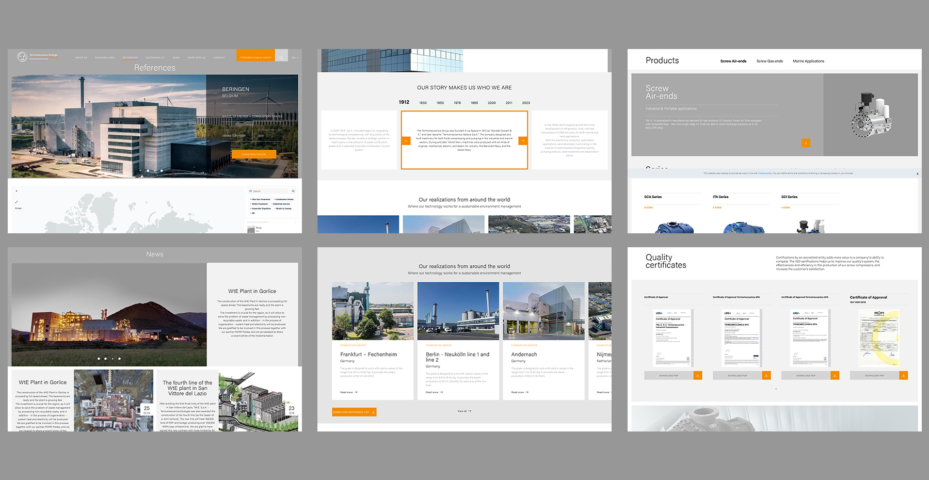Click download icon under first certificate

click(698, 376)
